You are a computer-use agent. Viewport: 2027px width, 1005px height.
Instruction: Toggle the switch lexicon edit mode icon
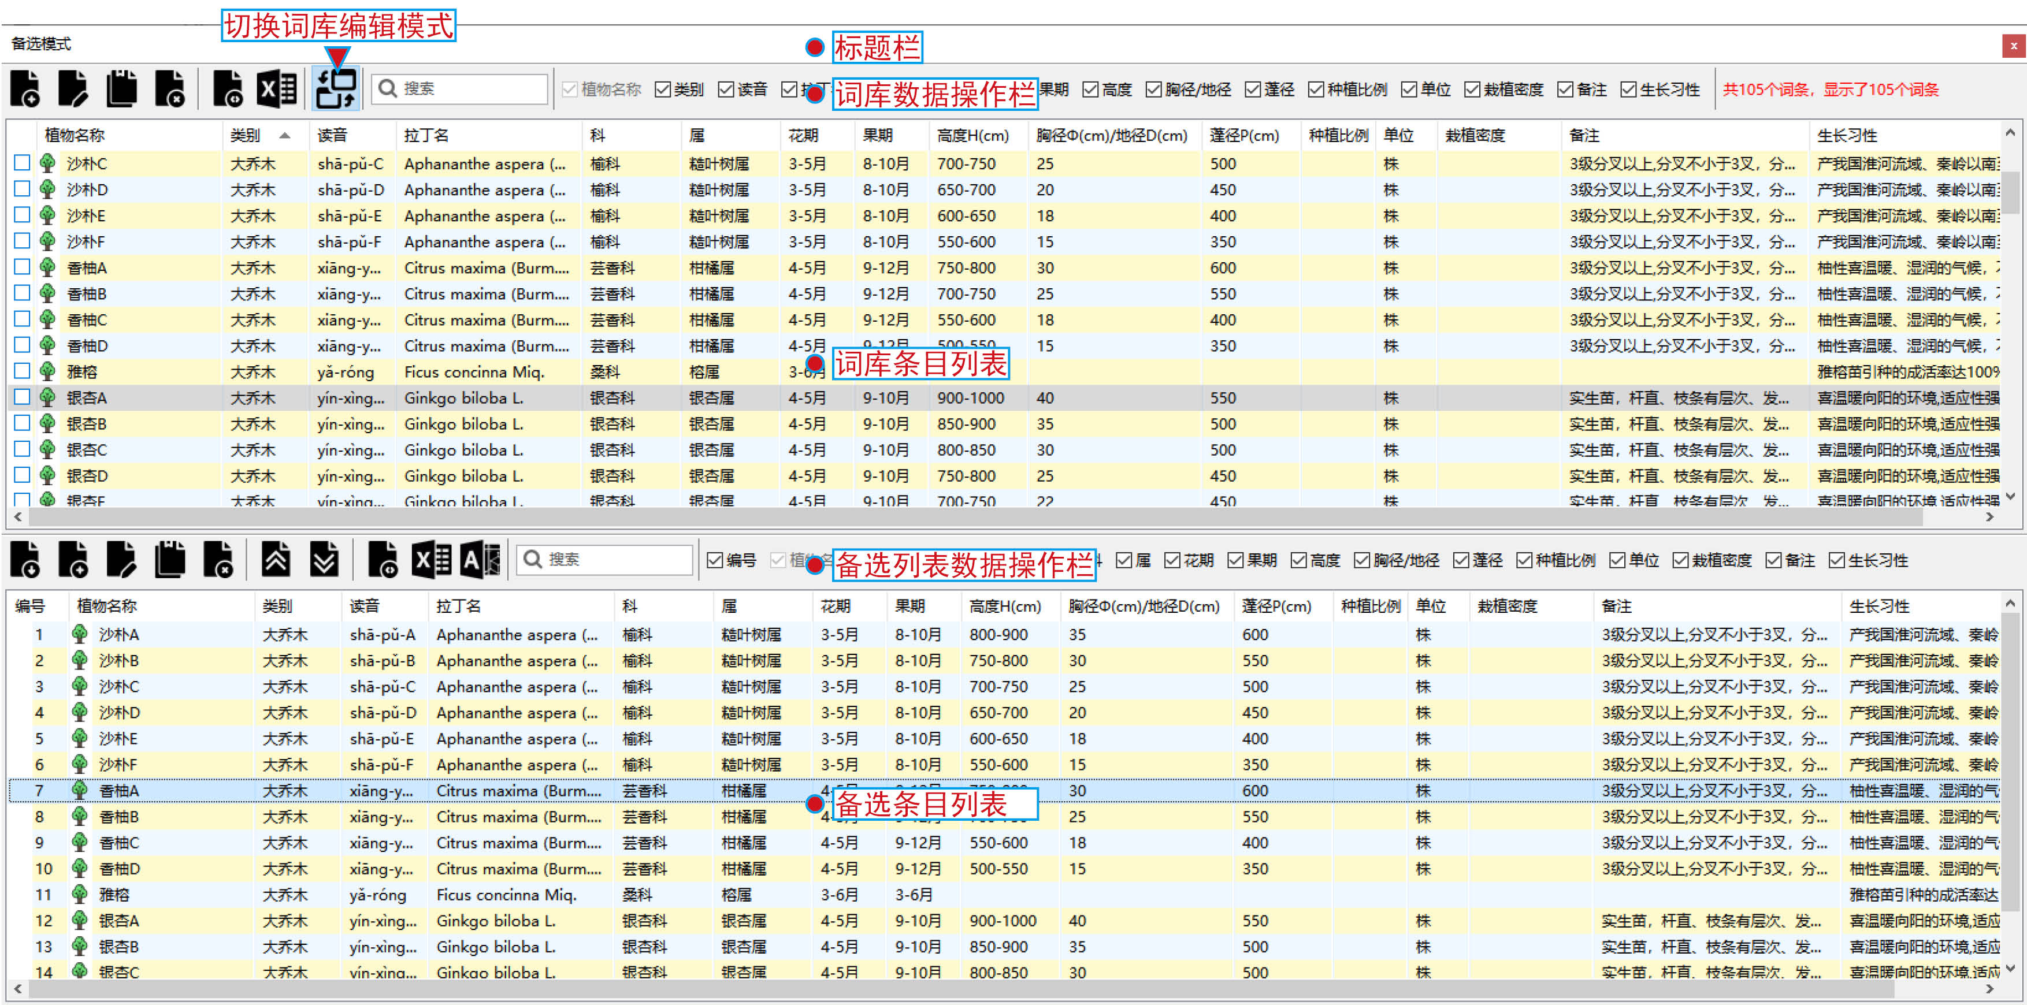(x=336, y=88)
